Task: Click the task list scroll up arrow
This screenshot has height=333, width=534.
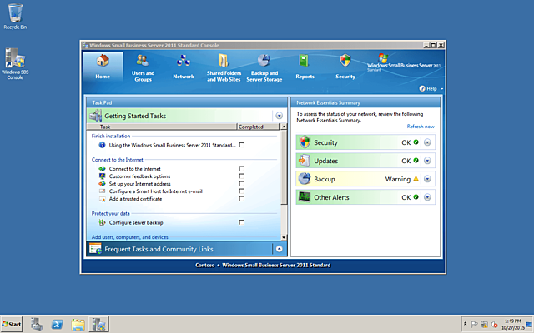Action: point(284,127)
